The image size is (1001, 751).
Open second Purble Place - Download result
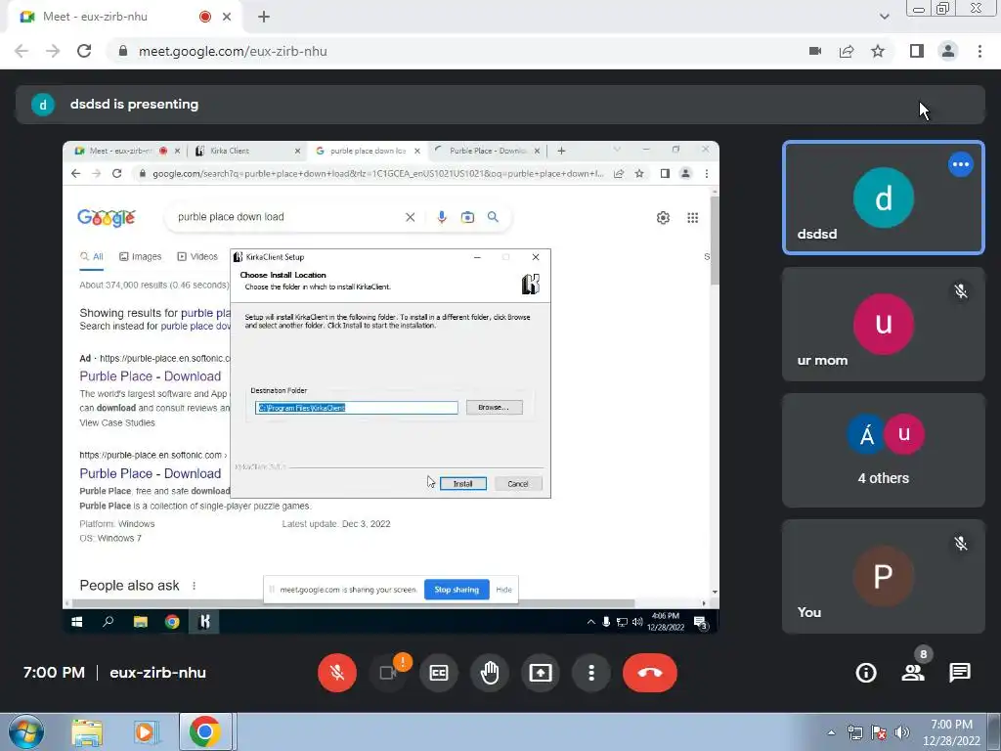(x=151, y=473)
